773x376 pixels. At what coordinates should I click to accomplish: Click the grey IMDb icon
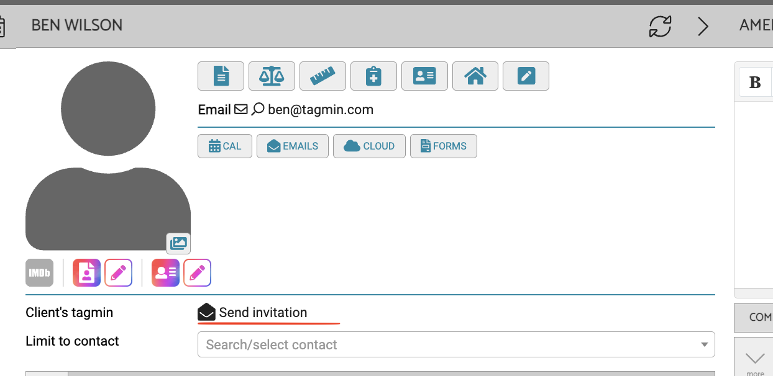pos(39,272)
